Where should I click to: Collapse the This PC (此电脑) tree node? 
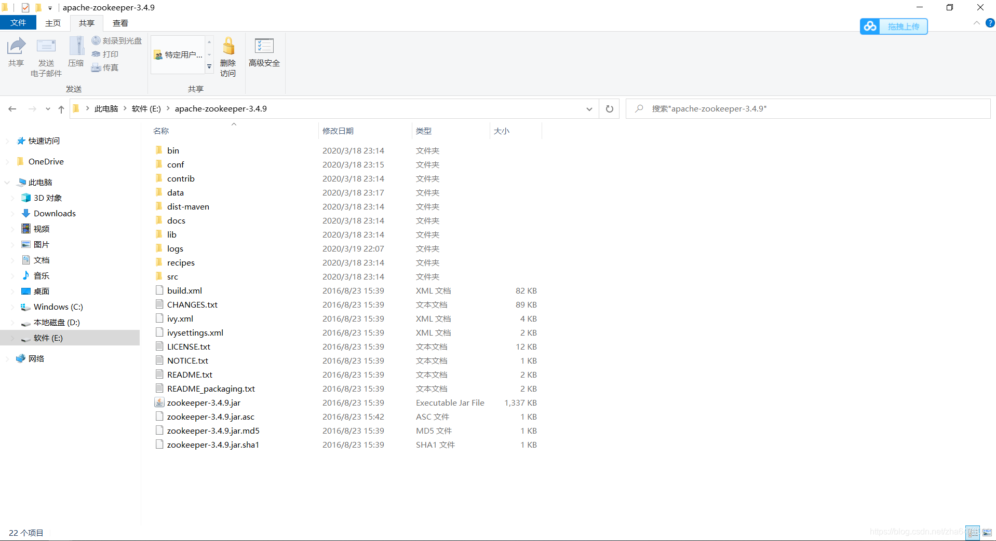(7, 183)
